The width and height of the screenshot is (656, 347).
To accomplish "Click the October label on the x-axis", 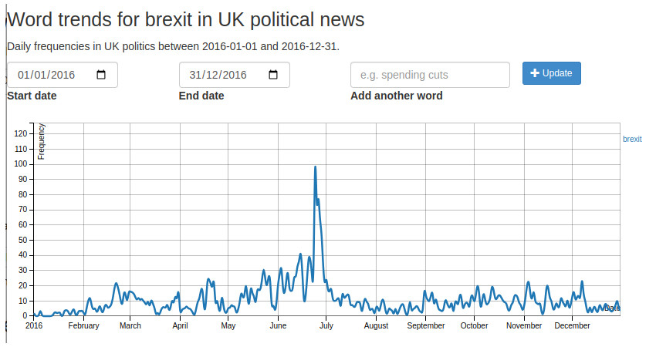I will click(x=474, y=325).
